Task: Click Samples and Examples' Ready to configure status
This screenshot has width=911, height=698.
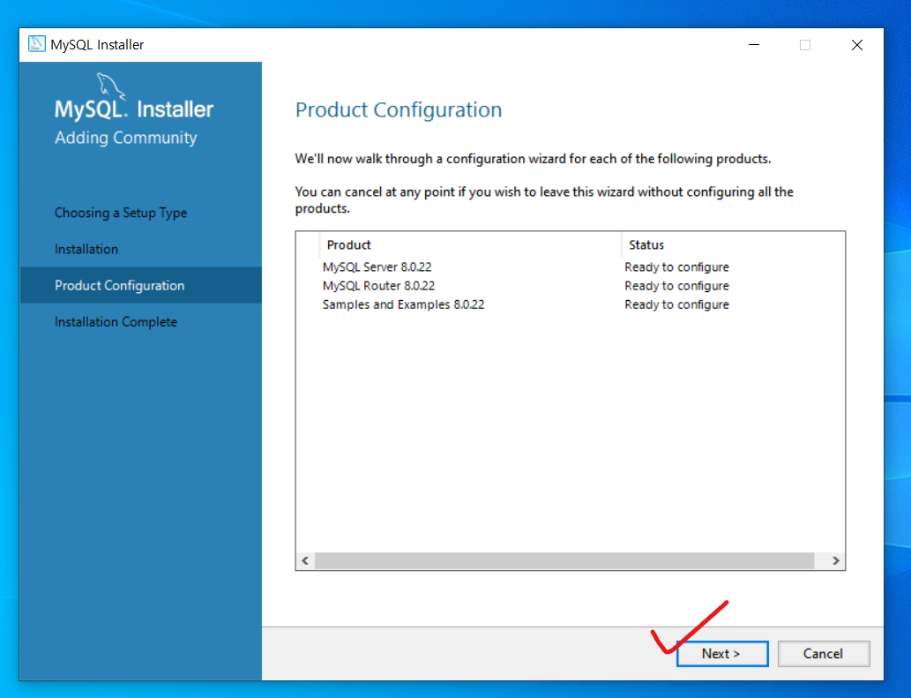Action: click(677, 304)
